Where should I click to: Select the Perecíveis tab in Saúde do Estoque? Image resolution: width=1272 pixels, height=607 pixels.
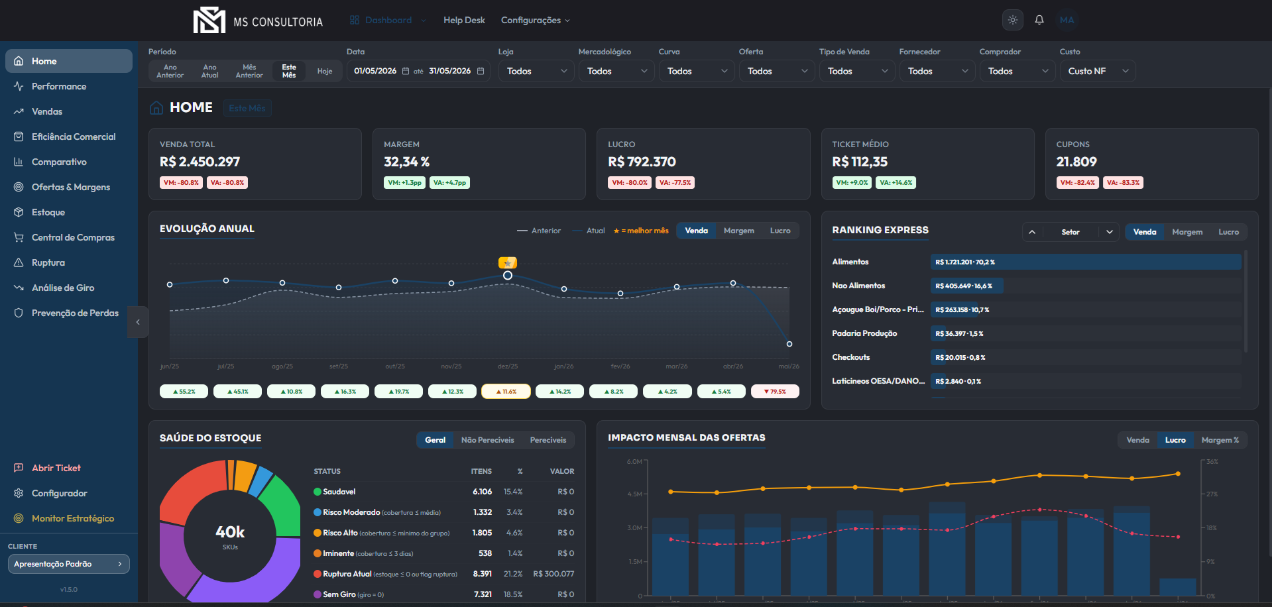coord(548,440)
